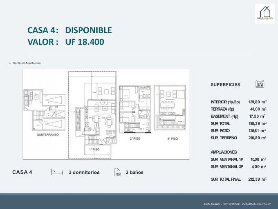
Task: Click the blueprint icon beside Superficies
Action: coord(260,84)
